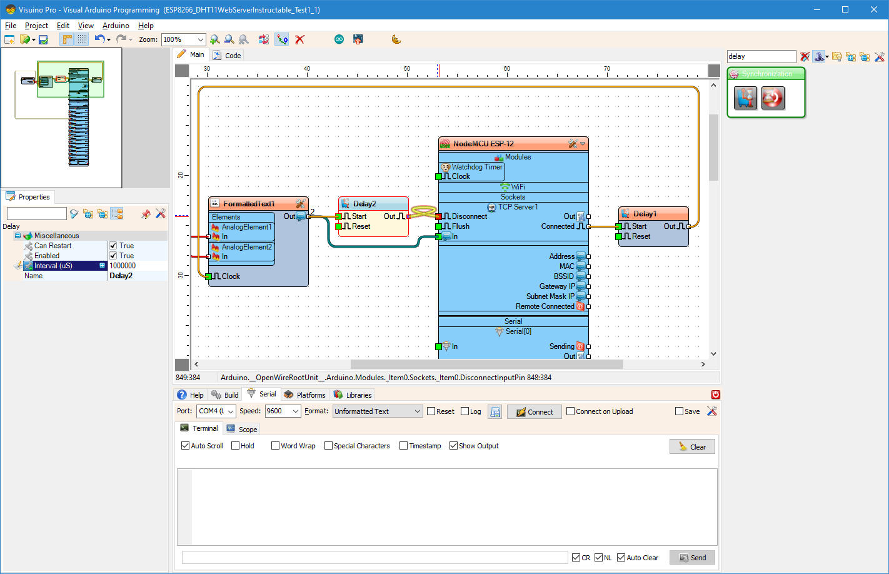Click collapse all categories palette icon
This screenshot has height=574, width=889.
(865, 57)
